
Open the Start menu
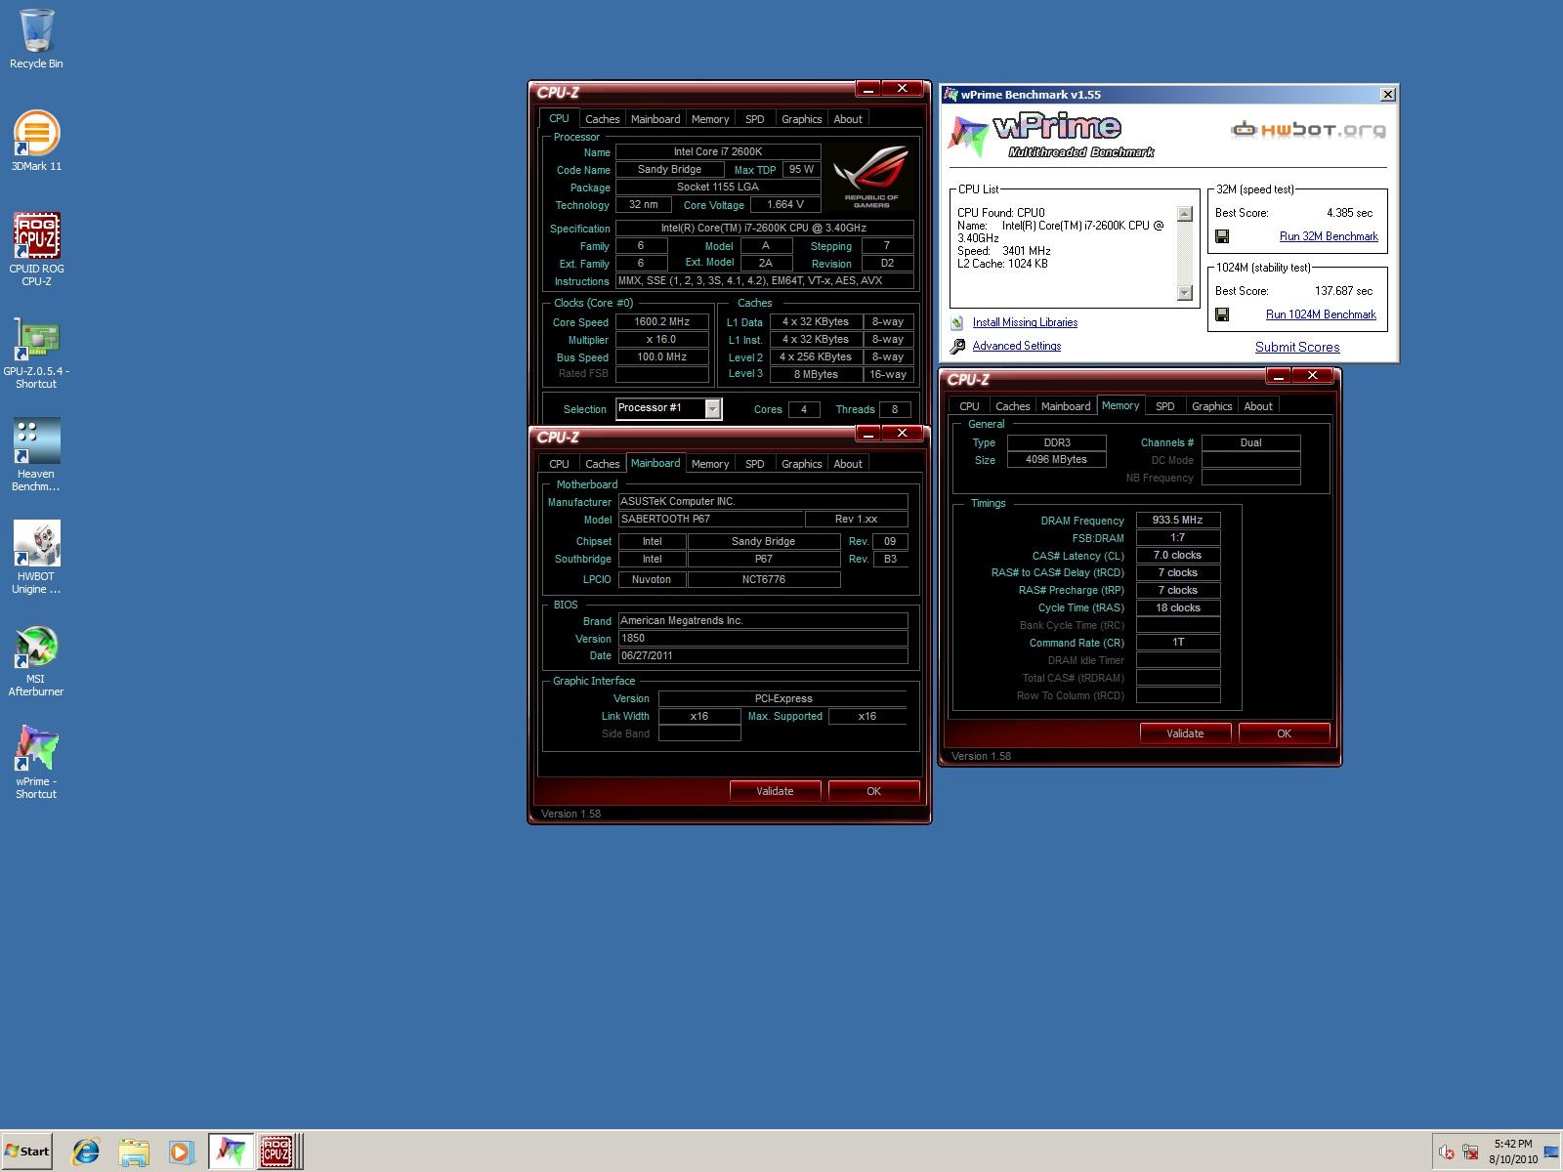[x=27, y=1151]
